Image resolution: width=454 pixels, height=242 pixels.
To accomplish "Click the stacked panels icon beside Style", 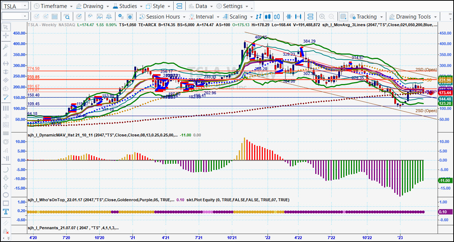I will [179, 6].
